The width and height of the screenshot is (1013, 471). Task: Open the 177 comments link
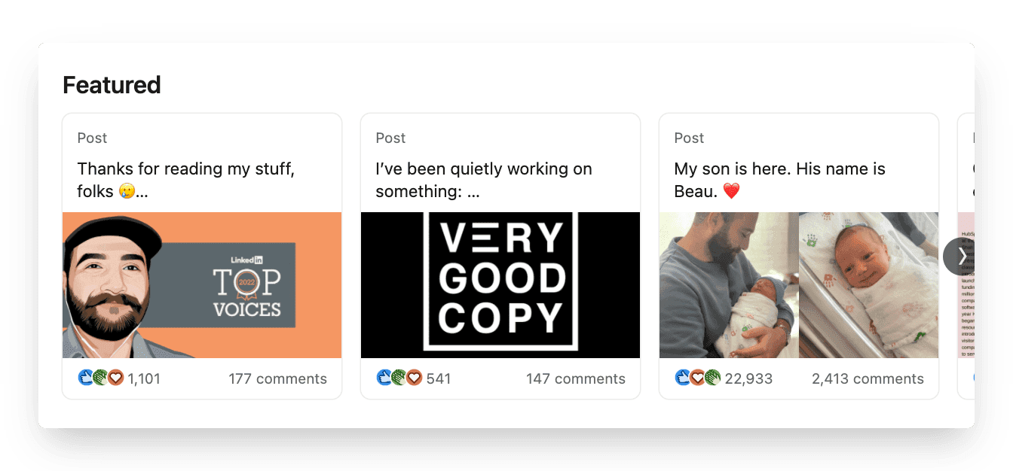(277, 379)
